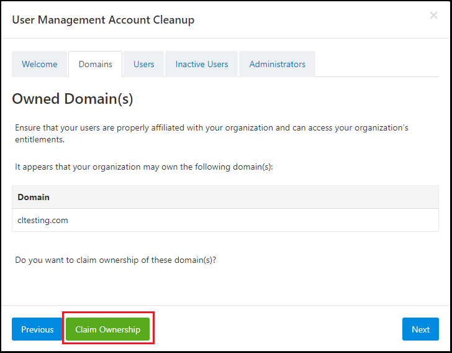Click blank area beneath the claim ownership question
The height and width of the screenshot is (353, 452).
(225, 285)
